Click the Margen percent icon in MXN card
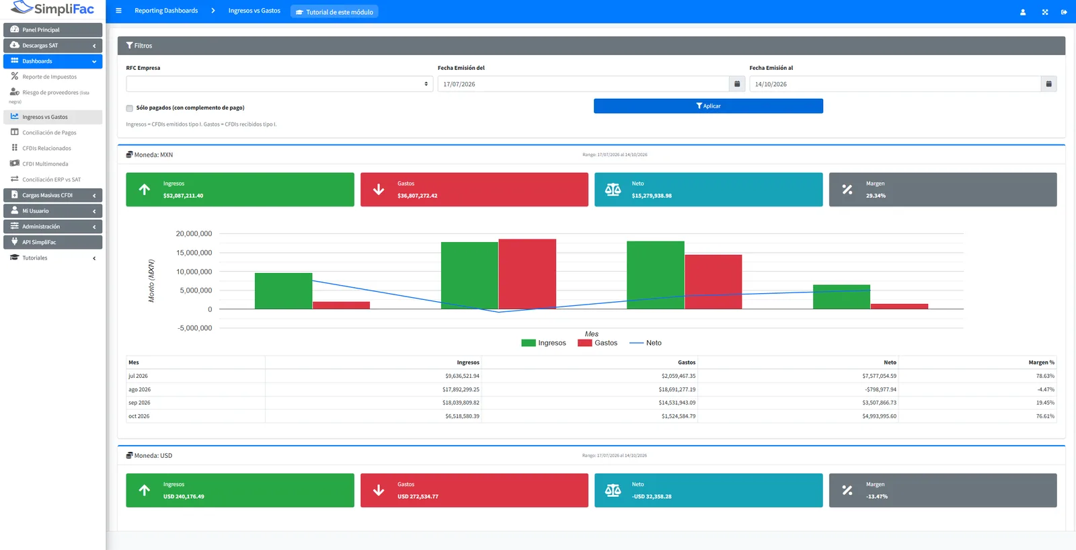 click(847, 190)
